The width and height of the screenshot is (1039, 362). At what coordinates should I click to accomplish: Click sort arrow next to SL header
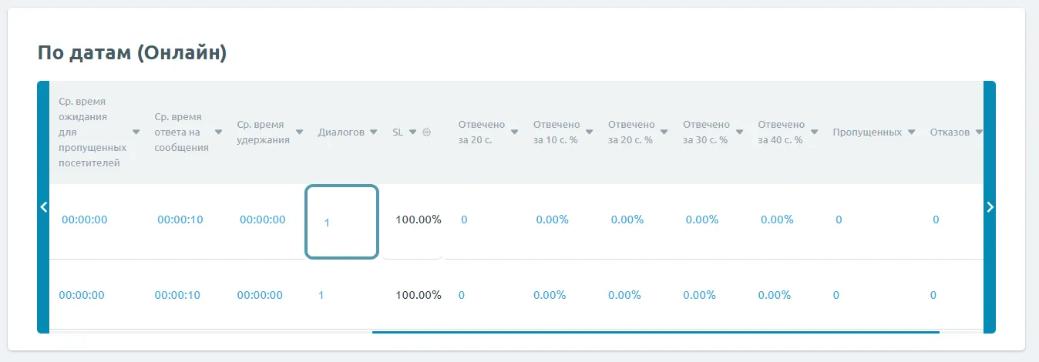click(413, 132)
